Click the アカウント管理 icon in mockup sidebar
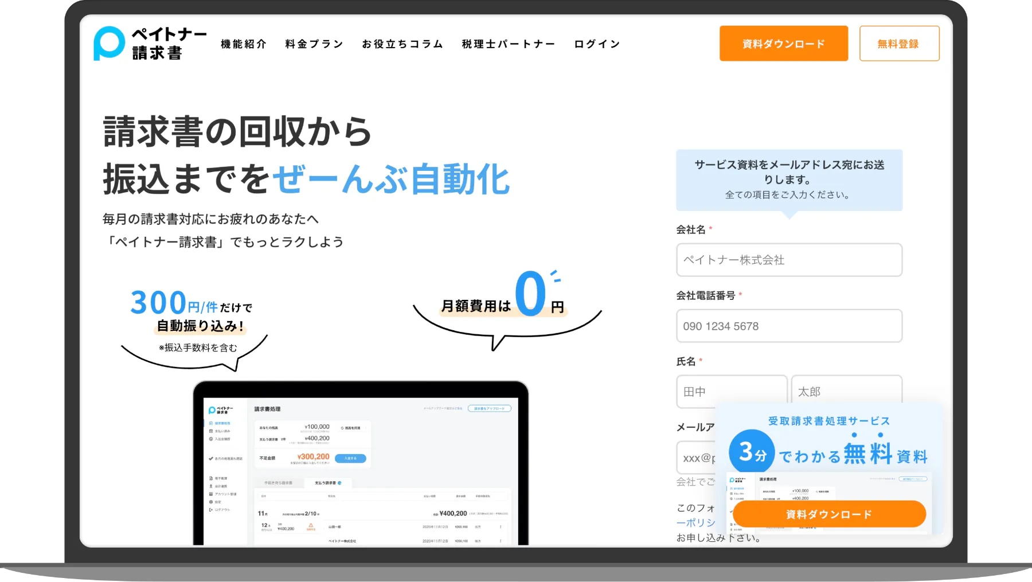The height and width of the screenshot is (582, 1032). [211, 494]
